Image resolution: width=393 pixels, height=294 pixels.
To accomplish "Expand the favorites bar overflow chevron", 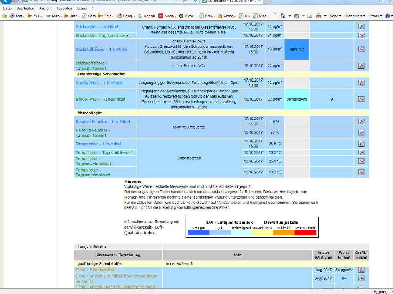I will 274,14.
